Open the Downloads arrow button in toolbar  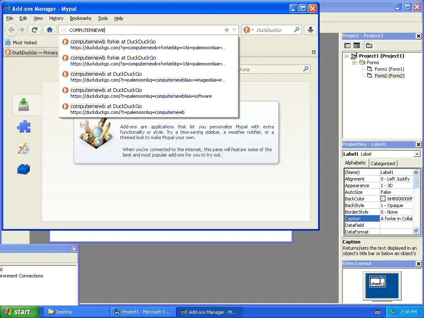311,30
